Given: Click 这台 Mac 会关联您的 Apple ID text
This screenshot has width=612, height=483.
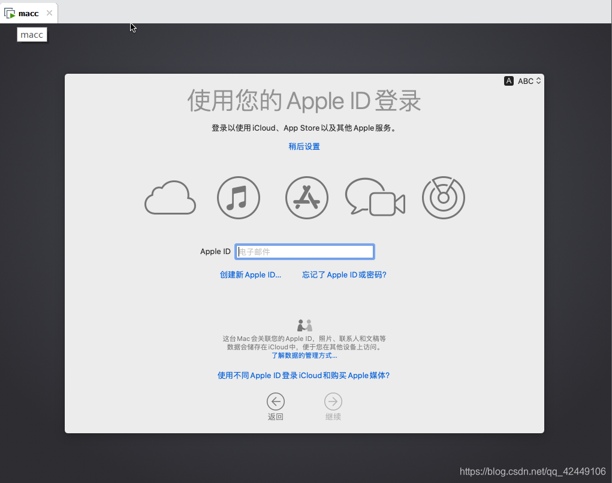Looking at the screenshot, I should coord(304,343).
